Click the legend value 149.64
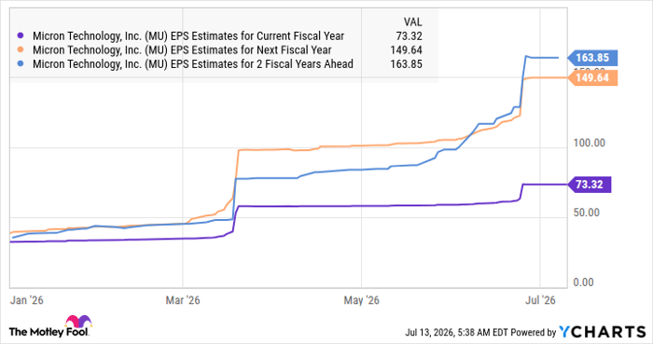 (x=406, y=50)
